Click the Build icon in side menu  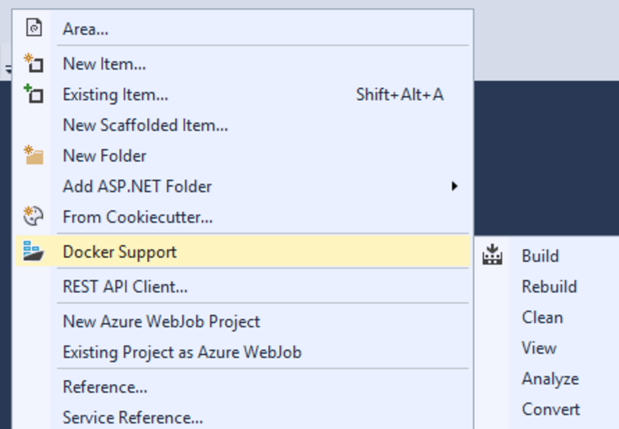(492, 255)
